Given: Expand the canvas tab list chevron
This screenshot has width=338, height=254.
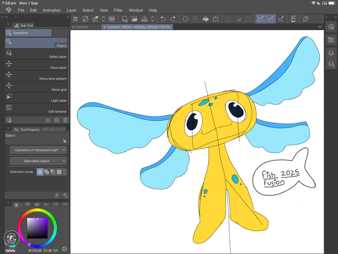Looking at the screenshot, I should tap(320, 26).
